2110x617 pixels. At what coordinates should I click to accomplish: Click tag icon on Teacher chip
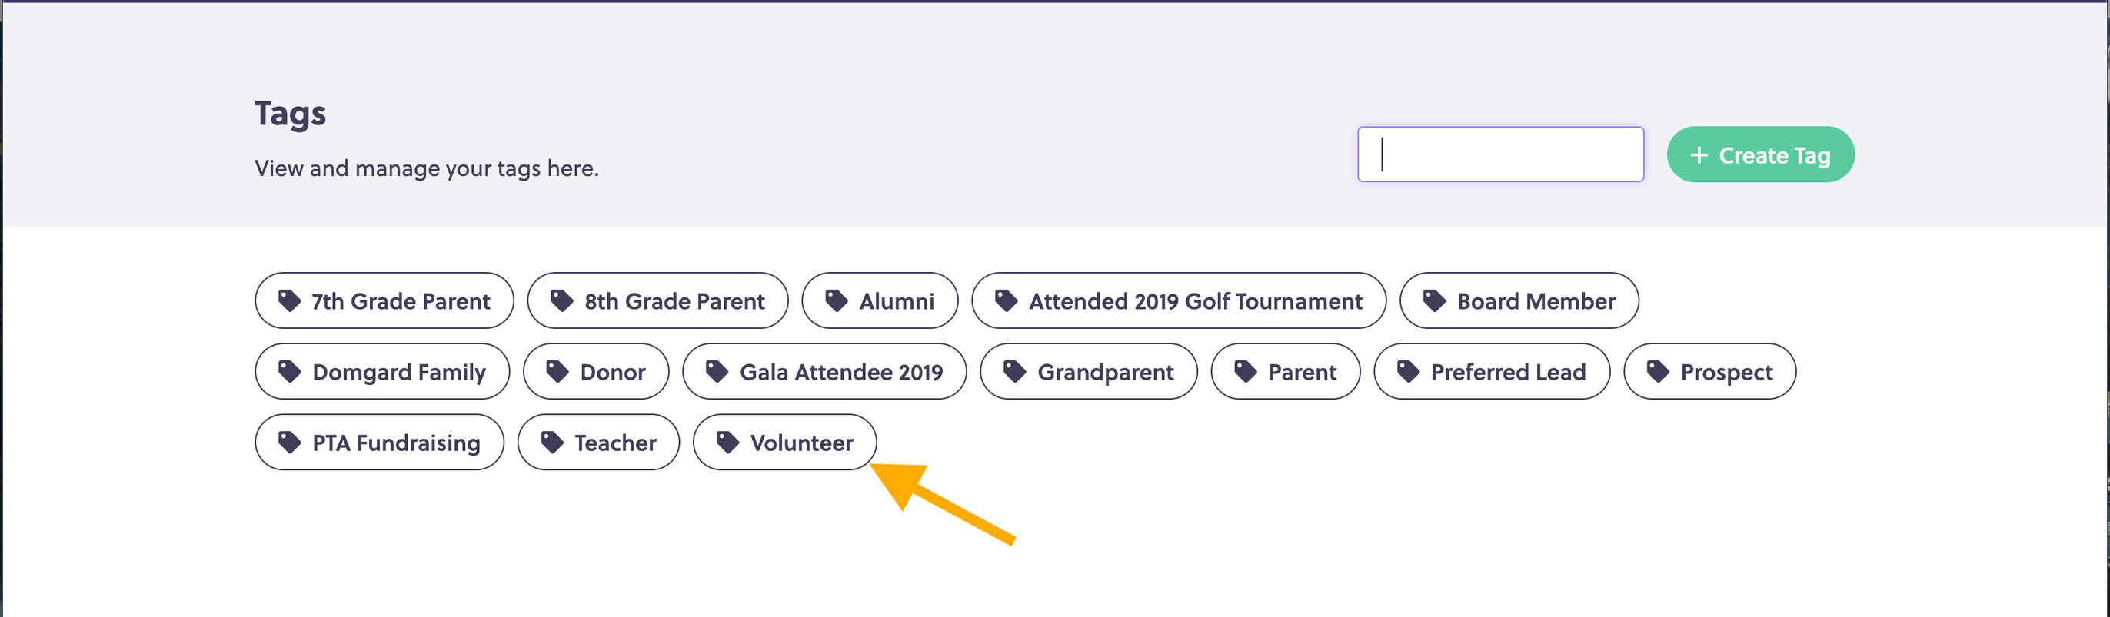551,443
